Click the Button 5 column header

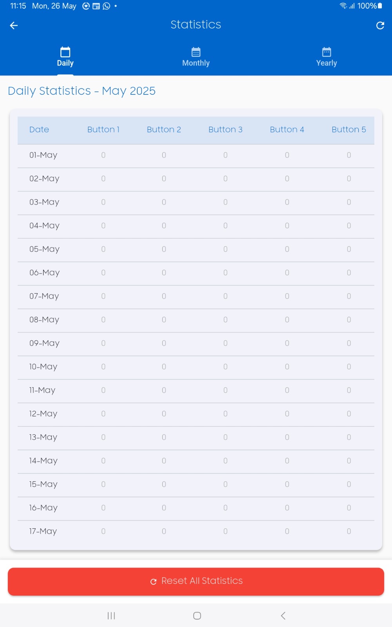pyautogui.click(x=349, y=130)
